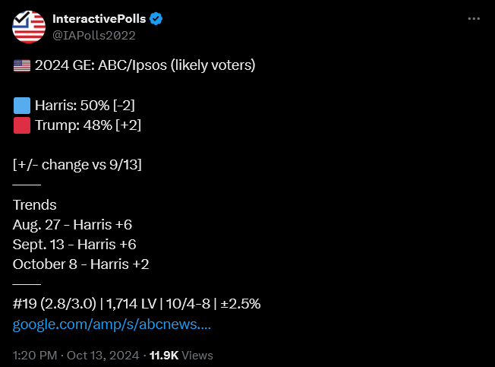Click the Aug. 27 Harris +6 line
The width and height of the screenshot is (495, 367).
click(x=72, y=225)
